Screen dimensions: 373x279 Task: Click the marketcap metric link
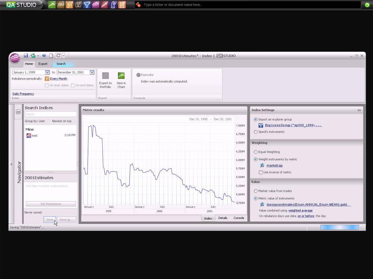click(x=275, y=166)
